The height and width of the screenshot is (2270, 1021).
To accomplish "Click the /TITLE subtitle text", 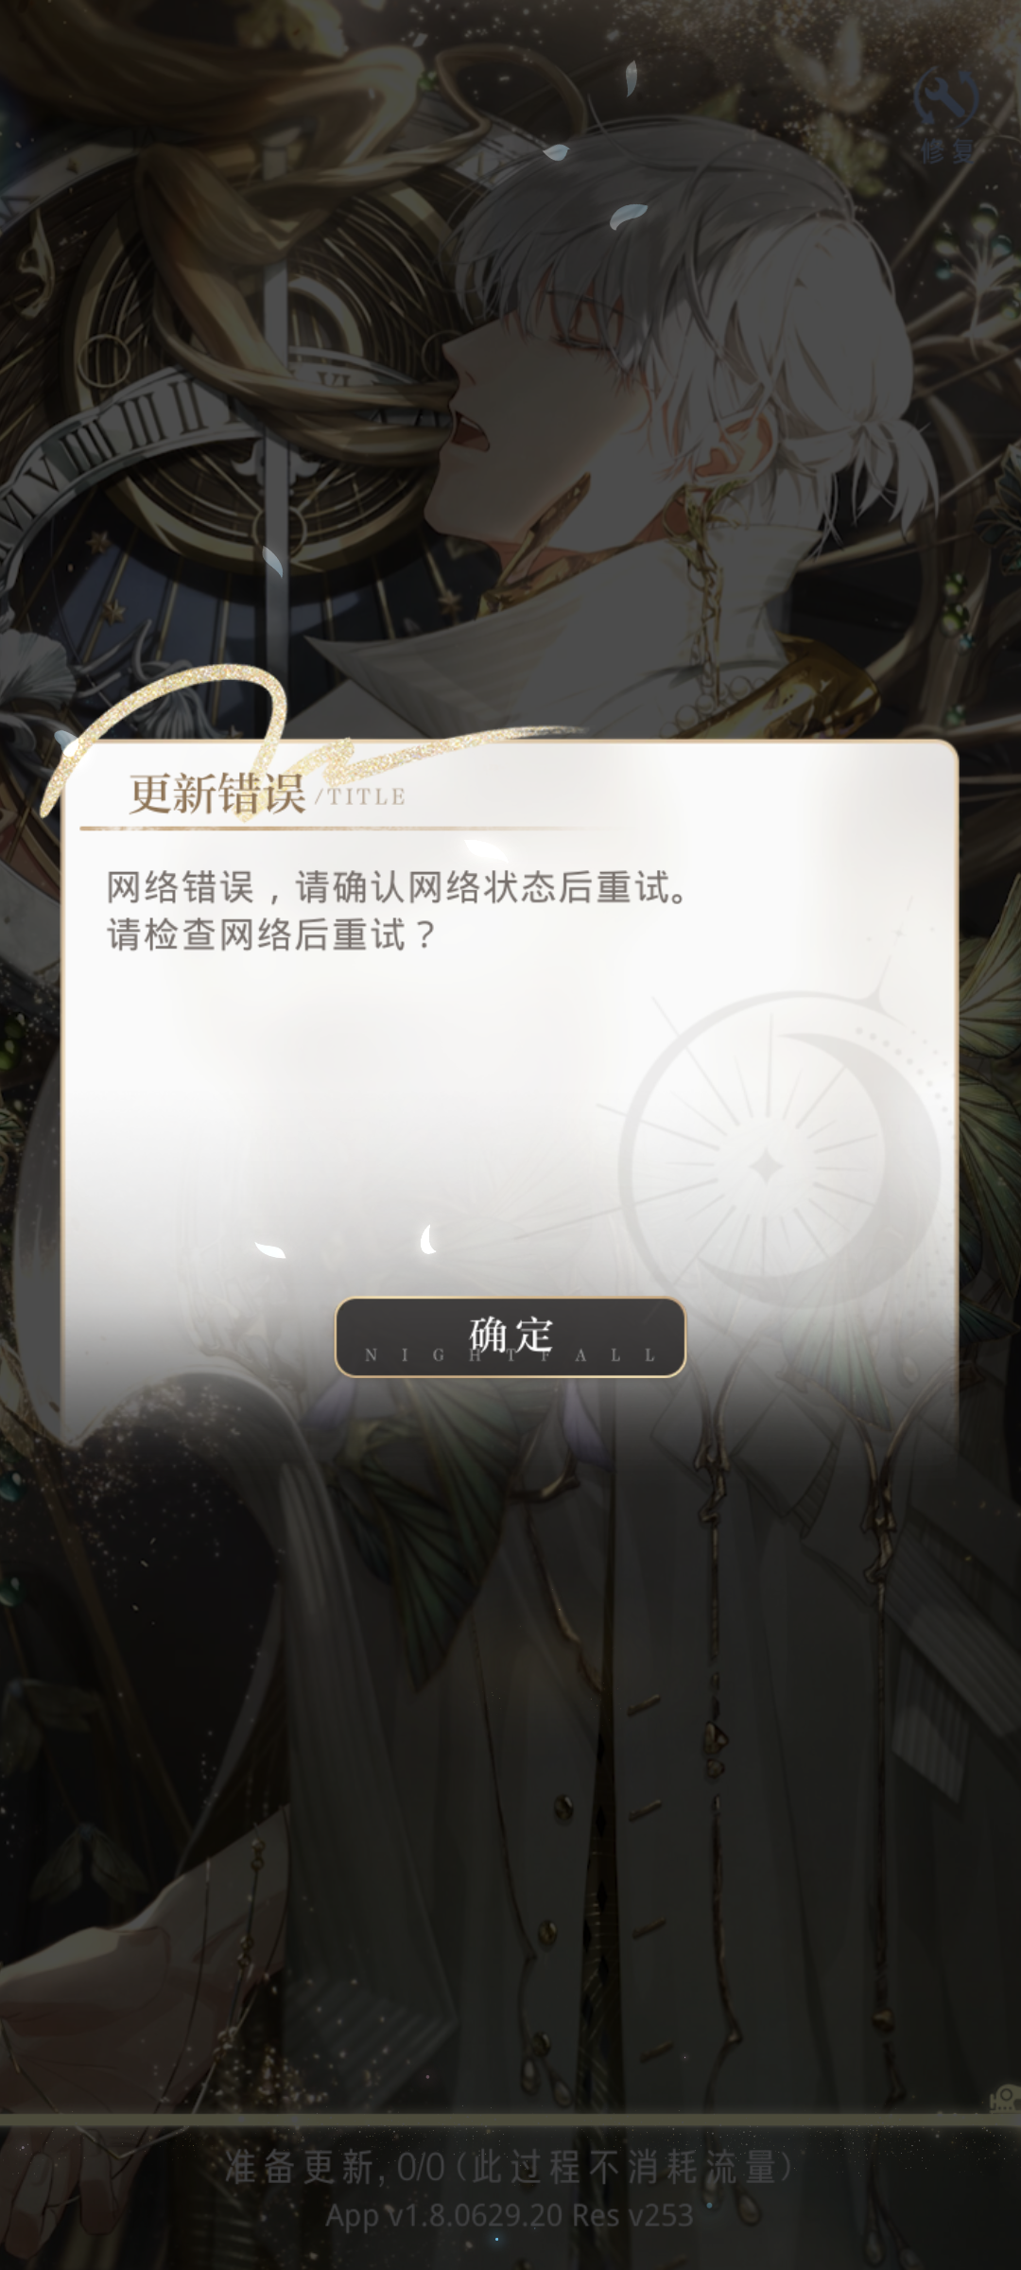I will pyautogui.click(x=360, y=796).
